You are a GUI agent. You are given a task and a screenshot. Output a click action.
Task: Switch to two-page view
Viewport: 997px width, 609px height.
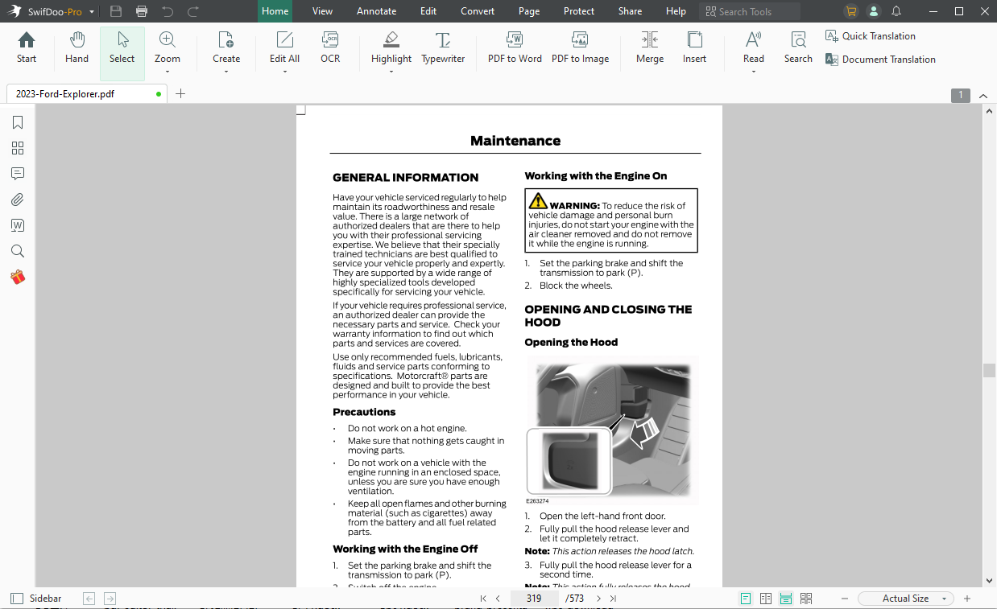(766, 599)
